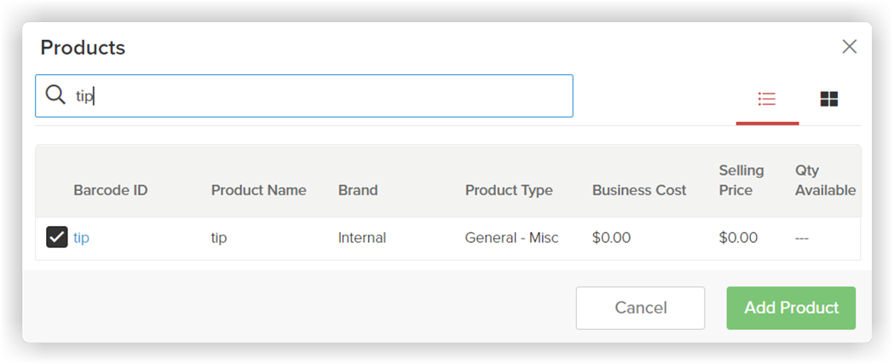Switch to list view icon
894x364 pixels.
coord(767,99)
